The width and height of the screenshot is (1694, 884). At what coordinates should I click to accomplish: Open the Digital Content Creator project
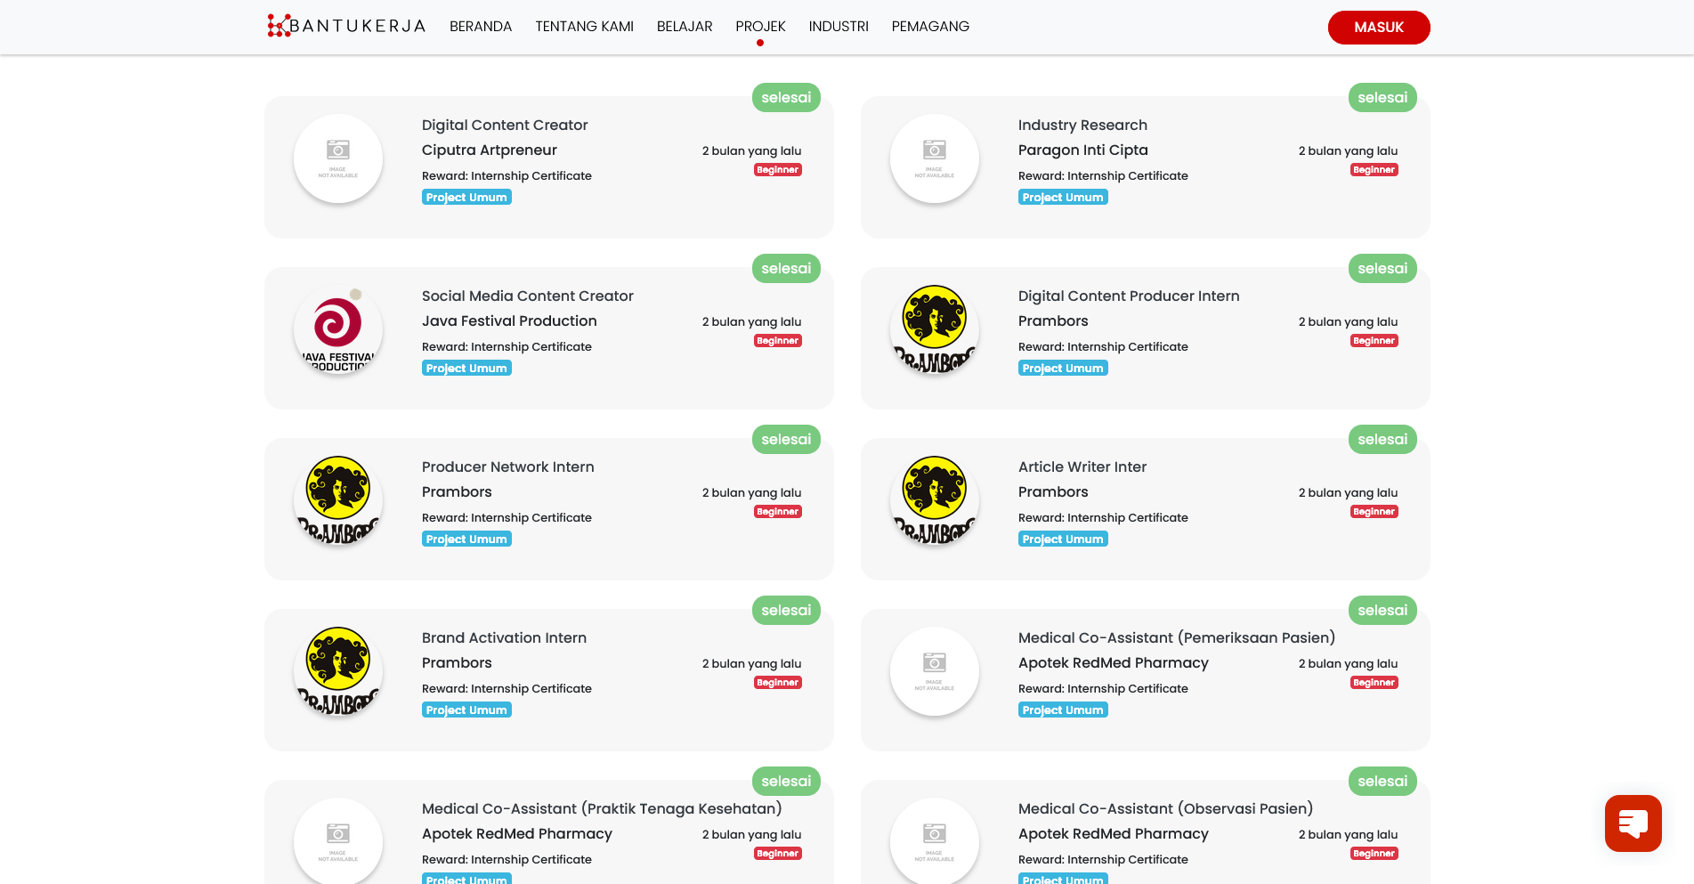click(505, 126)
